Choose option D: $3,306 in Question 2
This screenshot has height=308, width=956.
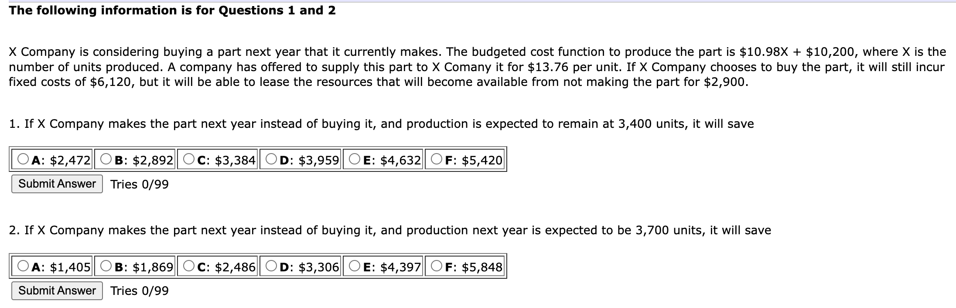pyautogui.click(x=270, y=265)
